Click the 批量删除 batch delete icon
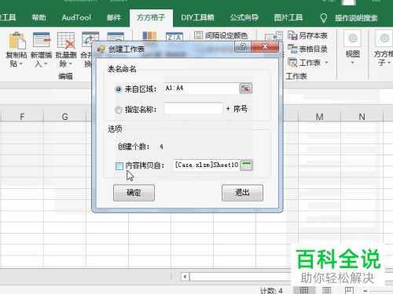 point(66,40)
